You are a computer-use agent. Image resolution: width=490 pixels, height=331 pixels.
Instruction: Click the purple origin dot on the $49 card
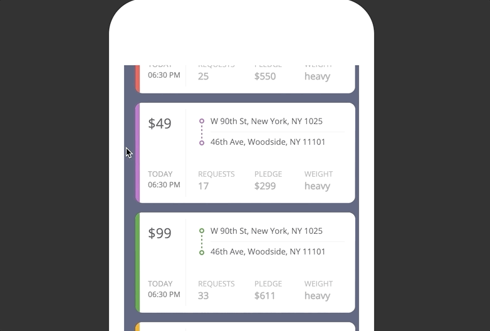click(202, 121)
